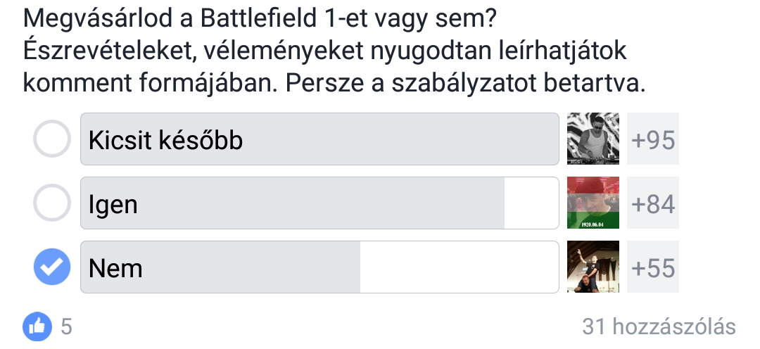Click the Battlefield 1 poll question text
The height and width of the screenshot is (349, 760).
point(260,20)
